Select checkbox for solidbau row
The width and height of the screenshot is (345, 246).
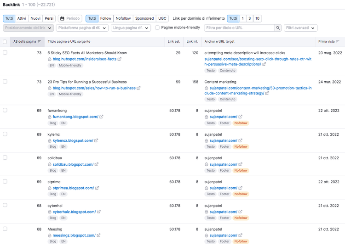(x=5, y=157)
